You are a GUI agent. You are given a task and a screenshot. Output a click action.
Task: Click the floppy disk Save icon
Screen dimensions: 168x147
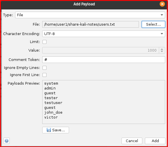point(49,130)
